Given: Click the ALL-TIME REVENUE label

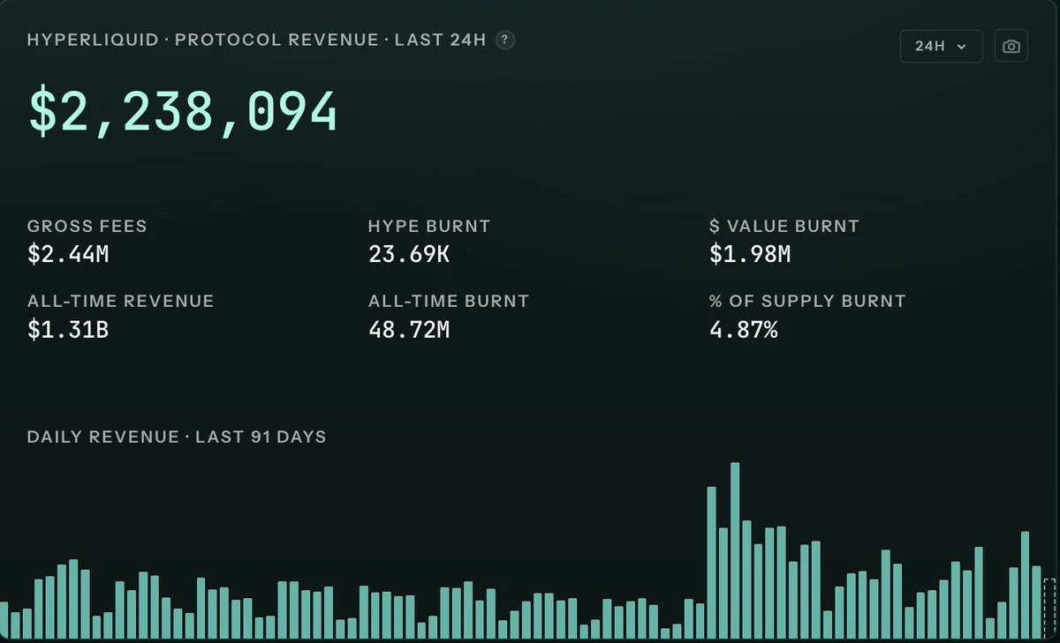Looking at the screenshot, I should [x=121, y=301].
